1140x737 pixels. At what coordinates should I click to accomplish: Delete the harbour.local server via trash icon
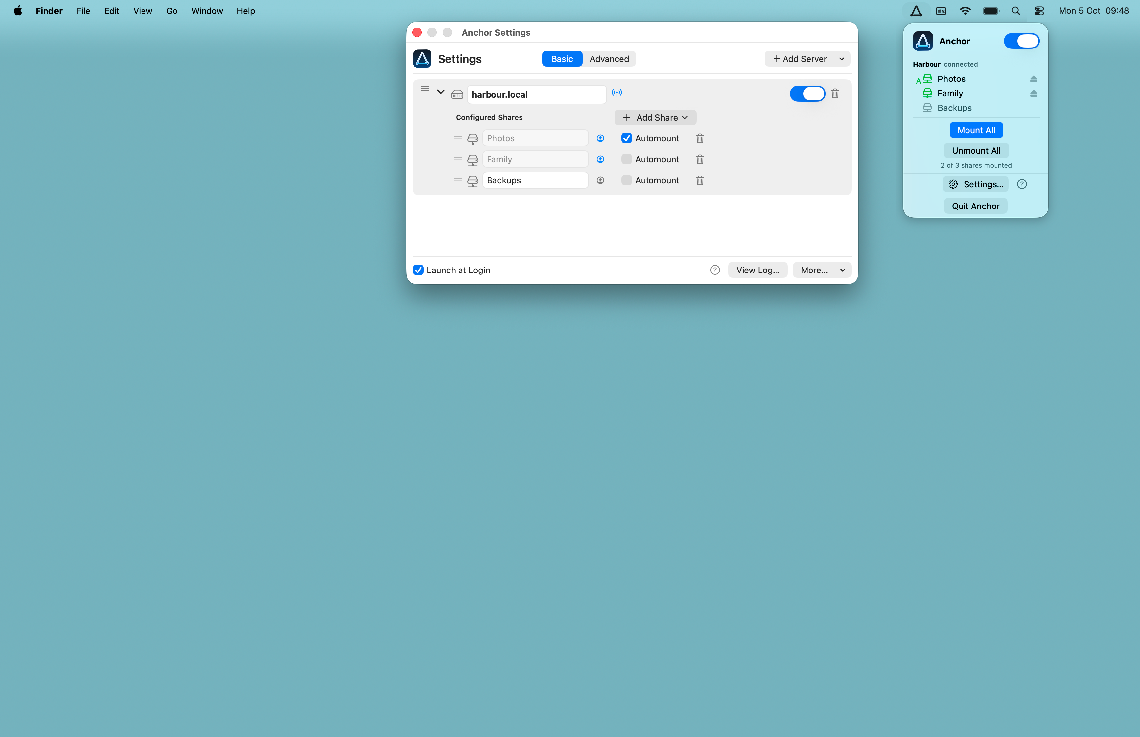[835, 93]
